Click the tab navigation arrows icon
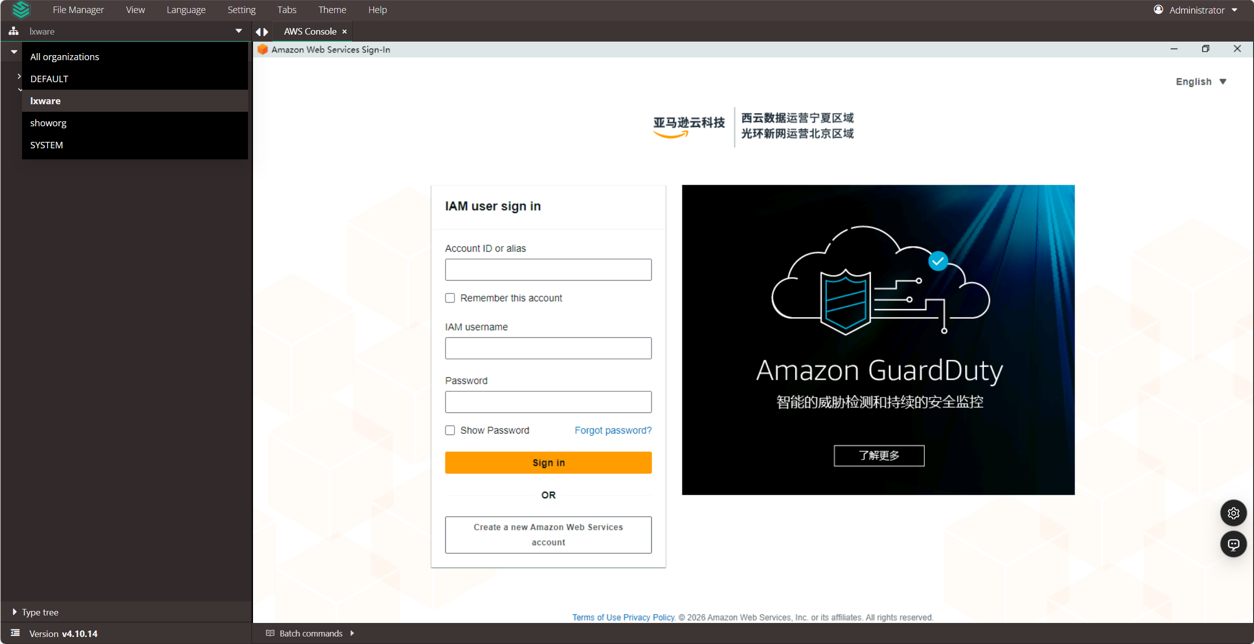The height and width of the screenshot is (644, 1254). click(262, 32)
